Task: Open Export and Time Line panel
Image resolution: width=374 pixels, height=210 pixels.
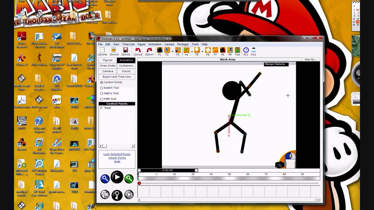Action: click(117, 77)
